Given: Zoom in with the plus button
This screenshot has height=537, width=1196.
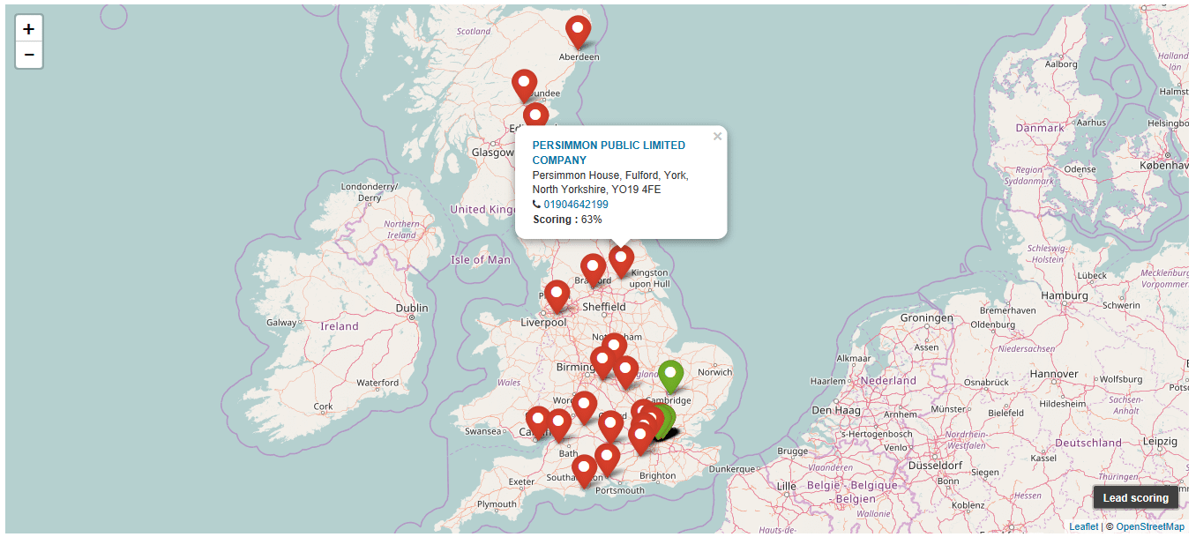Looking at the screenshot, I should point(29,29).
